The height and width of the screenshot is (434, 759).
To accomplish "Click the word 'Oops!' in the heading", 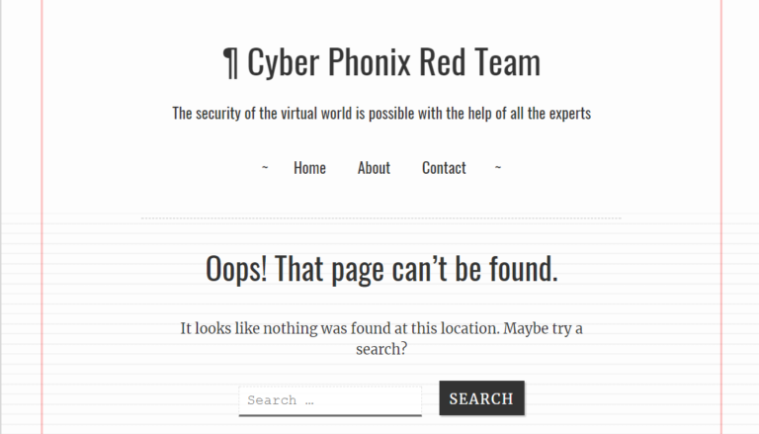I will point(236,269).
